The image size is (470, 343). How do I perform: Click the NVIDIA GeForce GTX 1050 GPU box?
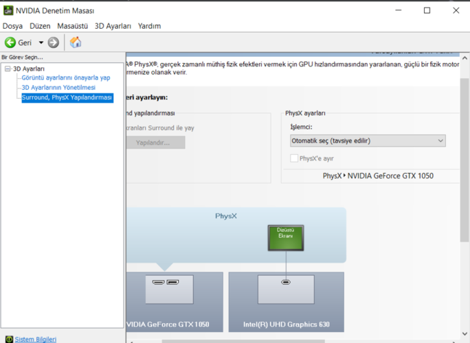tap(175, 302)
